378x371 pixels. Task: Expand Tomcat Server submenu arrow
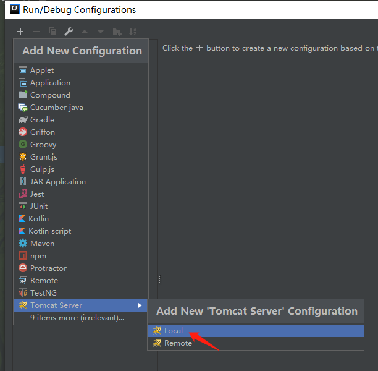tap(140, 305)
